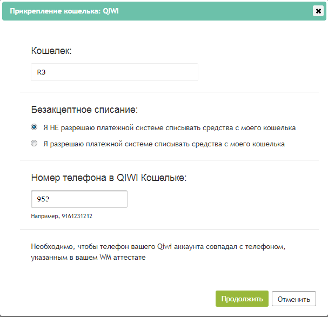The image size is (328, 317).
Task: Click the dialog title "Прикрепление кошелька: QIWI"
Action: [64, 11]
